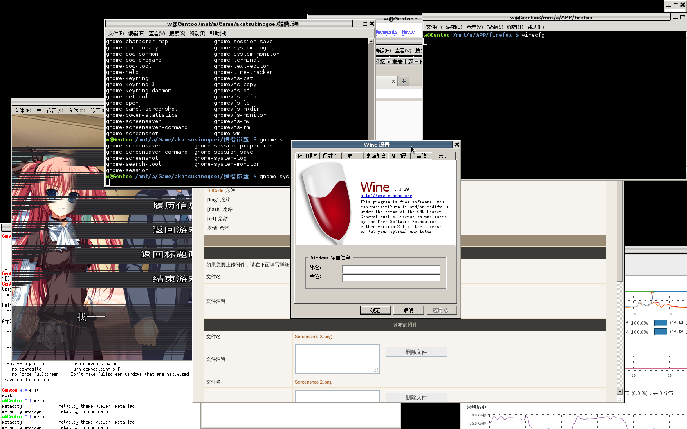Open 查看 menu in akatsukinogoei terminal
Viewport: 687px width, 429px height.
point(157,34)
